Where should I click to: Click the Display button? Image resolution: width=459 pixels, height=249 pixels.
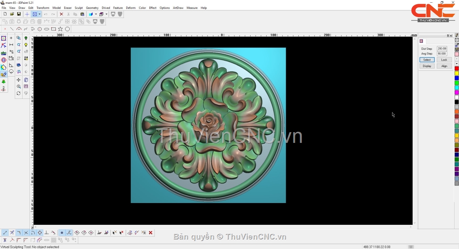tap(427, 66)
